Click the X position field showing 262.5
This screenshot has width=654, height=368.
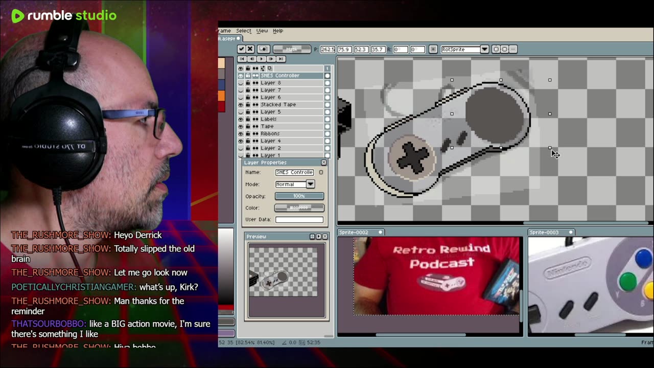tap(328, 49)
